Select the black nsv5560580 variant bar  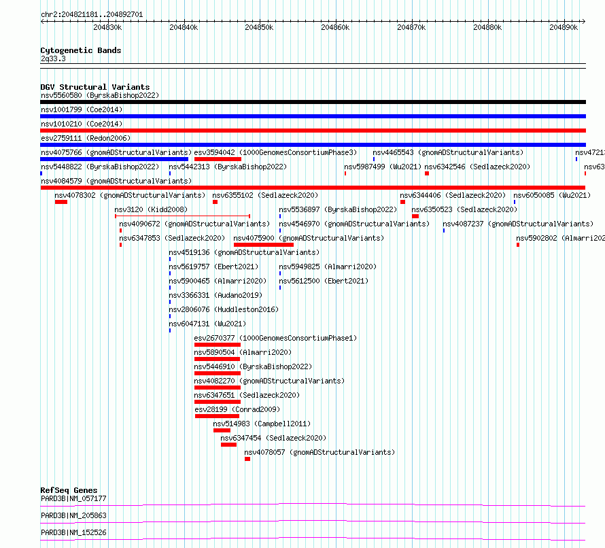pyautogui.click(x=313, y=102)
